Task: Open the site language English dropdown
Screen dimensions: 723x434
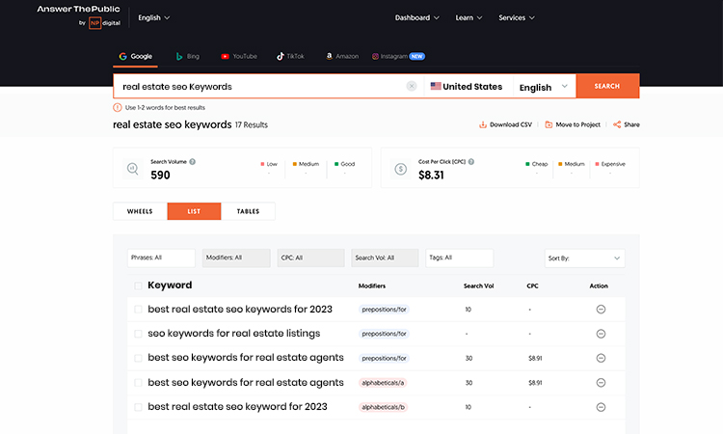Action: point(154,17)
